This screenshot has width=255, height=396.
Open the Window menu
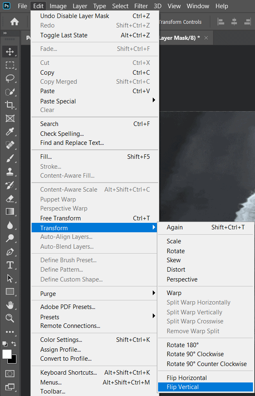(198, 6)
